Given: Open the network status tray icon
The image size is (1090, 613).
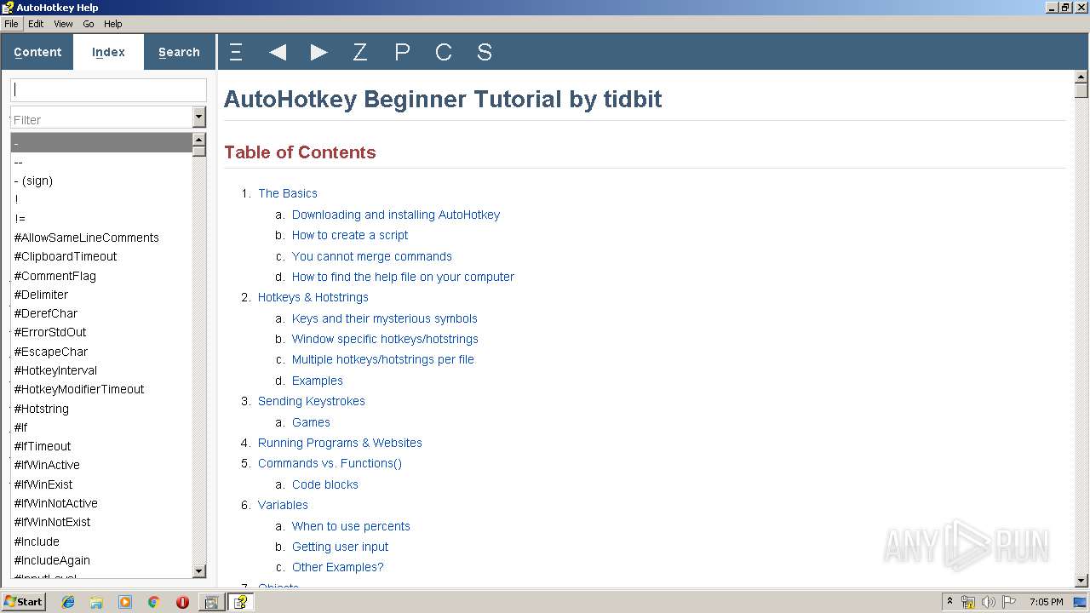Looking at the screenshot, I should coord(968,602).
